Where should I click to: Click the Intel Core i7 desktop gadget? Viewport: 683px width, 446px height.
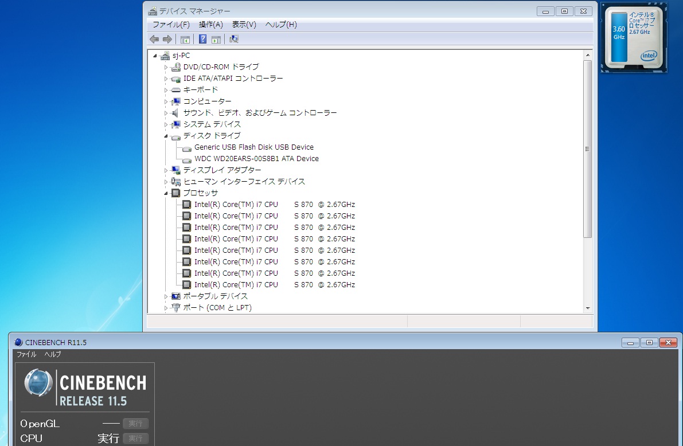634,38
